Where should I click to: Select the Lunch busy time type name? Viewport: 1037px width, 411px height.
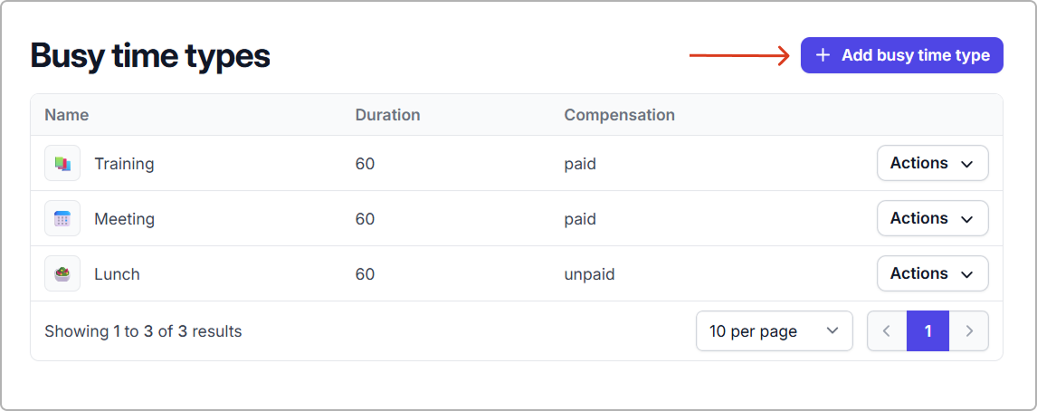tap(117, 274)
